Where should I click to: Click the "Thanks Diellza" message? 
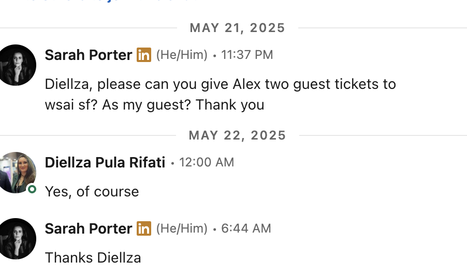point(93,257)
